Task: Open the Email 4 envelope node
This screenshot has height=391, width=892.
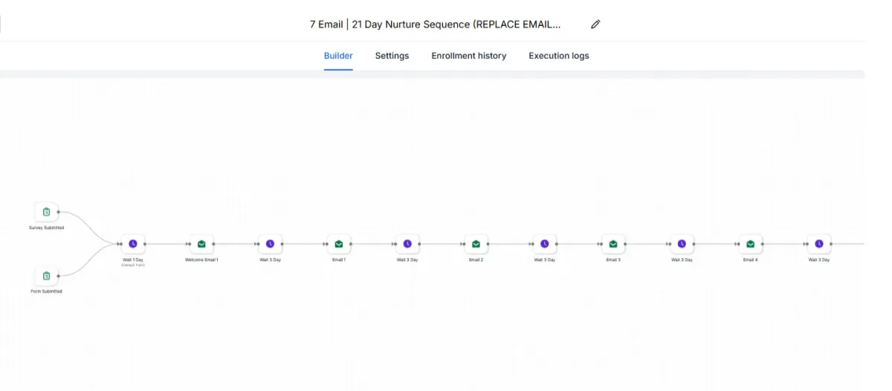Action: tap(751, 244)
